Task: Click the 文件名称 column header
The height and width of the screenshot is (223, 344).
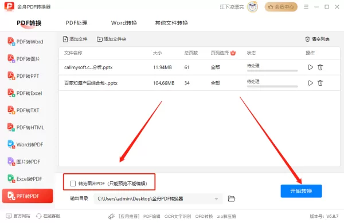Action: (73, 53)
